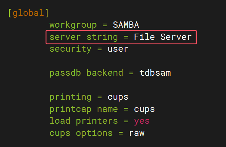Image resolution: width=226 pixels, height=147 pixels.
Task: Select the SAMBA workgroup value
Action: [126, 25]
